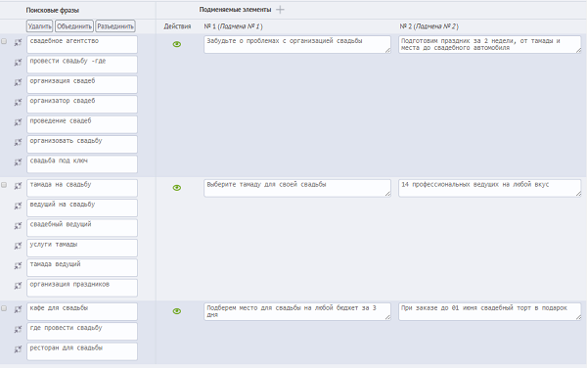This screenshot has height=368, width=587.
Task: Click split icon beside 'ресторан для свадьбы' phrase
Action: click(x=18, y=349)
